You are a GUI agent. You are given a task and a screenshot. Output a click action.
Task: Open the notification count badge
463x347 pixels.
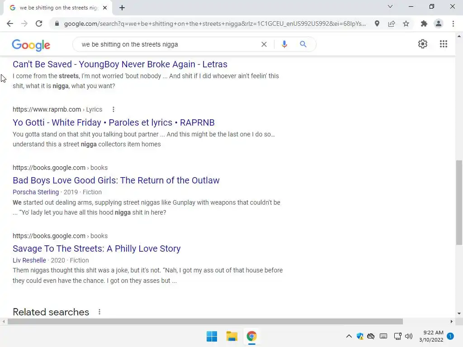tap(450, 336)
